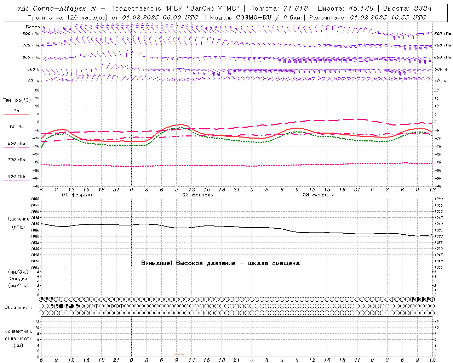
Task: Click the left 500 гПа wind level label
Action: [31, 34]
